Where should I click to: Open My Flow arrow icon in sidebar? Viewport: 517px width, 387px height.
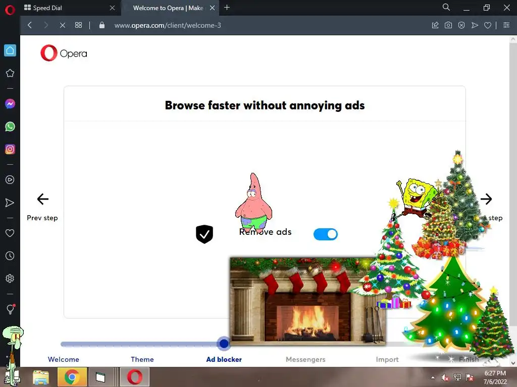tap(10, 203)
